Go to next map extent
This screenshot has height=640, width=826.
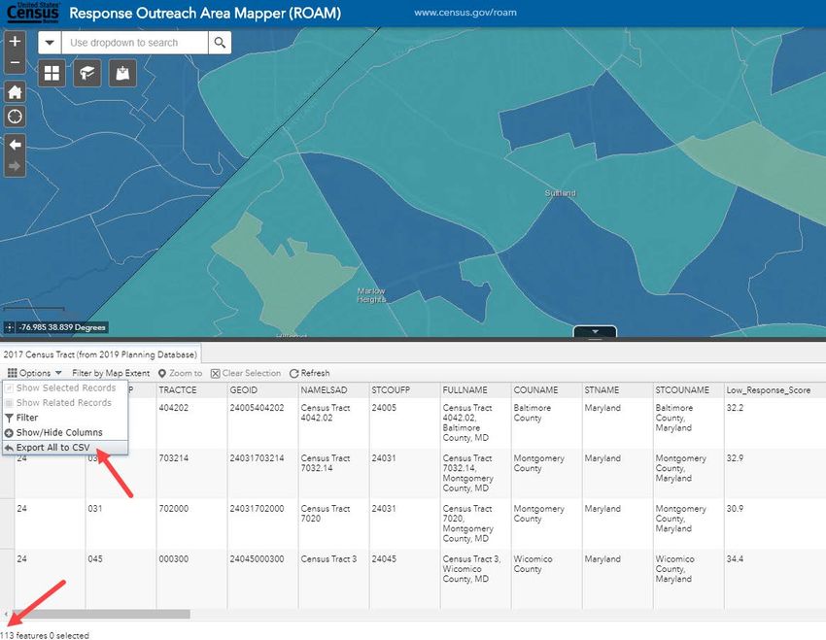coord(15,167)
